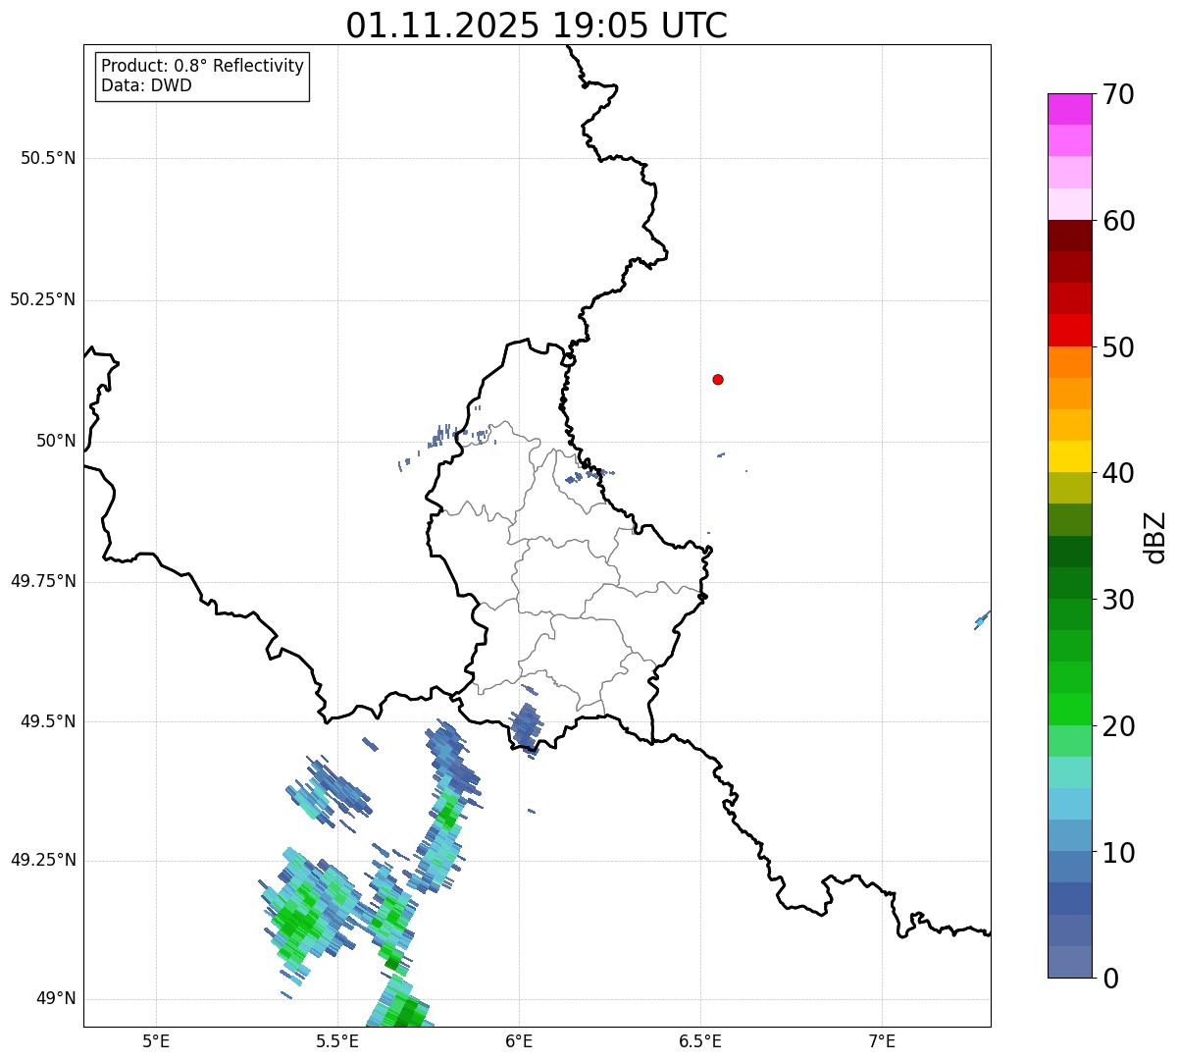Click the 40 label on colorbar
The image size is (1179, 1061).
pyautogui.click(x=1118, y=473)
